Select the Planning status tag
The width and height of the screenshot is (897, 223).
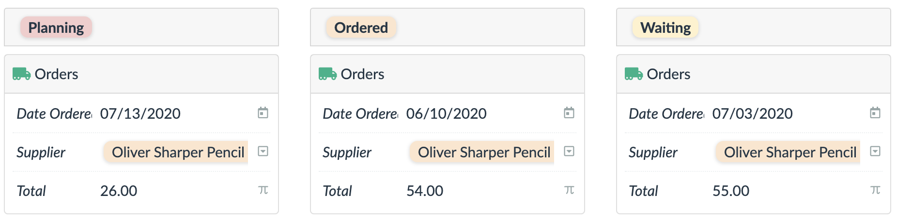(x=56, y=28)
